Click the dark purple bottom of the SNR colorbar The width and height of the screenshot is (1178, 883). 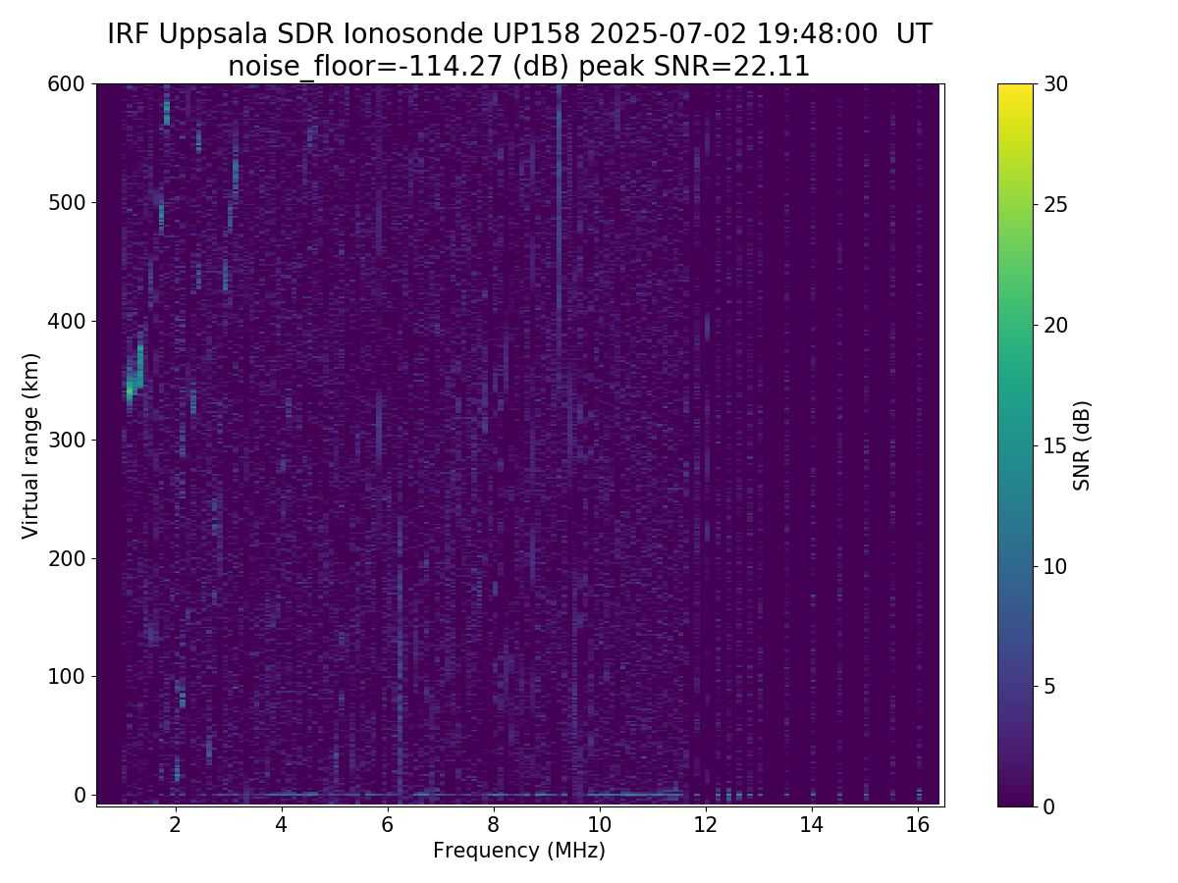pos(1015,797)
